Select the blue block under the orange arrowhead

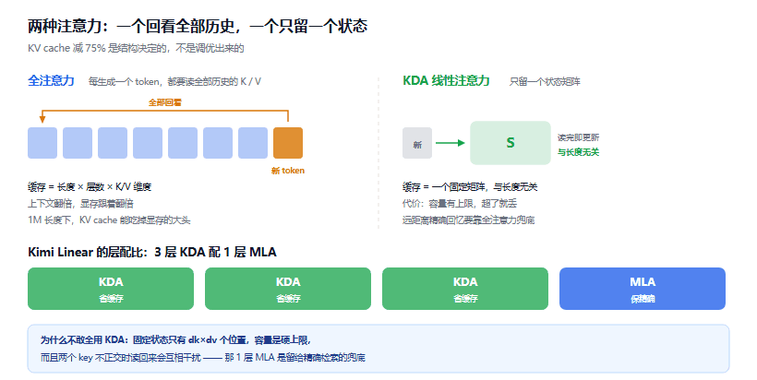42,143
